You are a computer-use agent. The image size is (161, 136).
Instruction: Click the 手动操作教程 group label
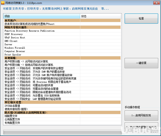click(x=132, y=107)
